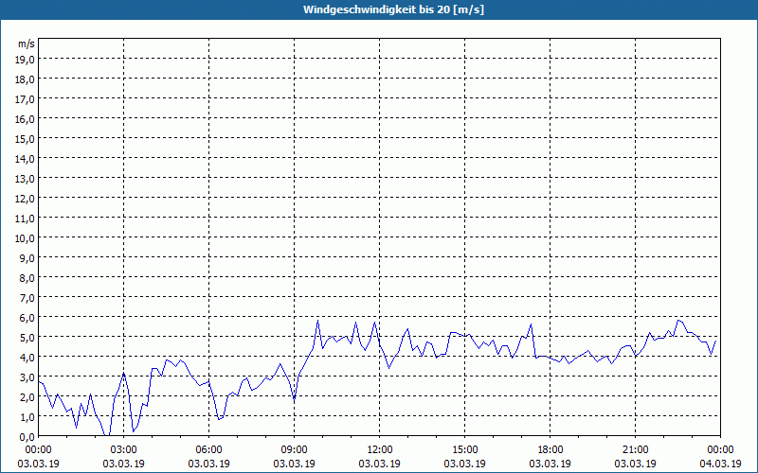This screenshot has width=758, height=473.
Task: Pick the 14,0 y-axis label
Action: pyautogui.click(x=26, y=158)
